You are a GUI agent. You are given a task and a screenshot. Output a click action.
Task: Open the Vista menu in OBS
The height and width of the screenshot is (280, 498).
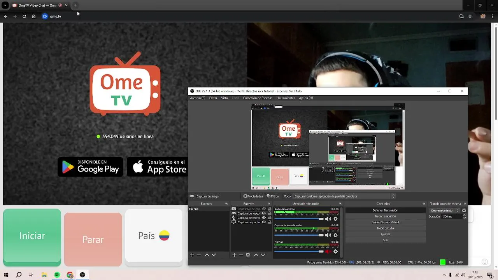pyautogui.click(x=224, y=98)
